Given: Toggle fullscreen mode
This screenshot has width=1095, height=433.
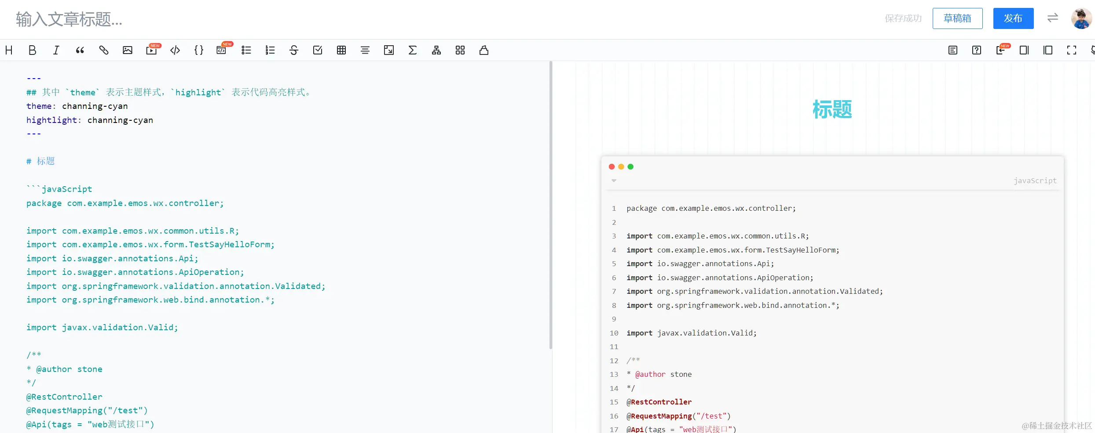Looking at the screenshot, I should 1071,50.
